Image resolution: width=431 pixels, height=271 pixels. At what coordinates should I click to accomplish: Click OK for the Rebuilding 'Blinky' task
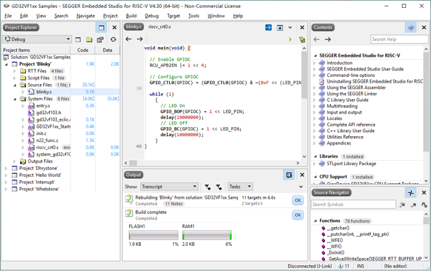coord(298,201)
